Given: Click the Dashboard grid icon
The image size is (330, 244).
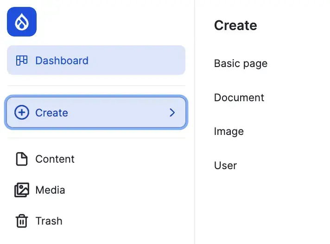Looking at the screenshot, I should click(22, 61).
